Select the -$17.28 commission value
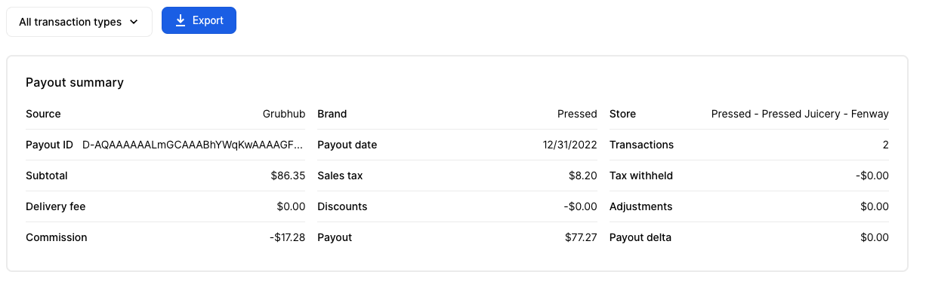 287,237
